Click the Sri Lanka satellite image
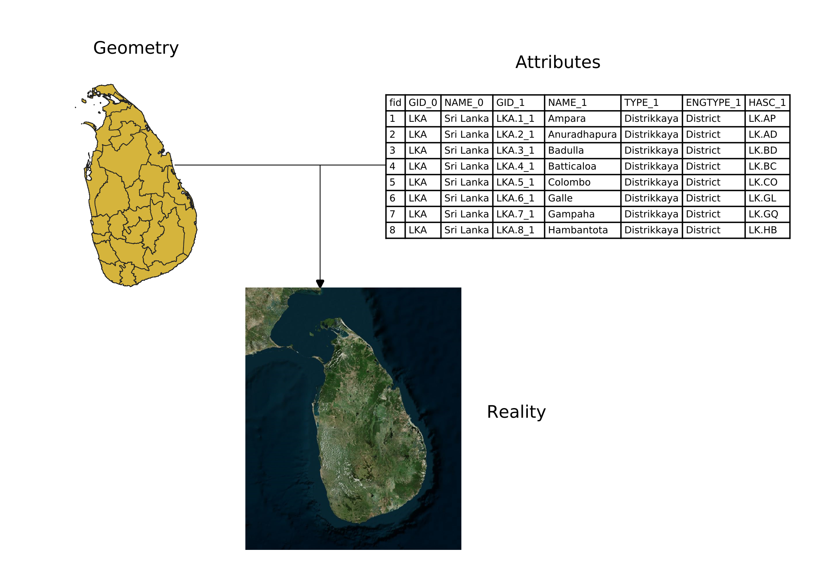Screen dimensions: 813x575 point(353,418)
